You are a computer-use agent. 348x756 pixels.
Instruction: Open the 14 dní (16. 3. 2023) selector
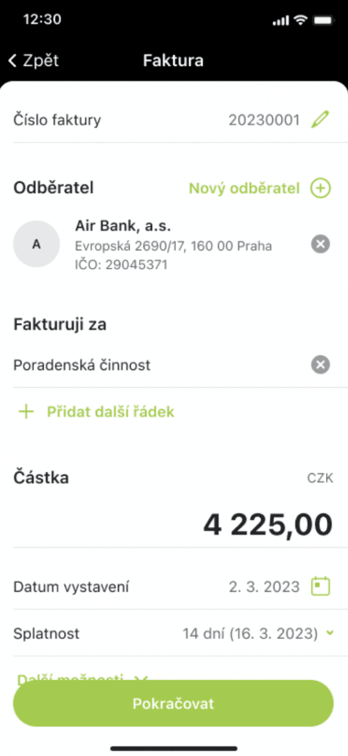point(250,633)
